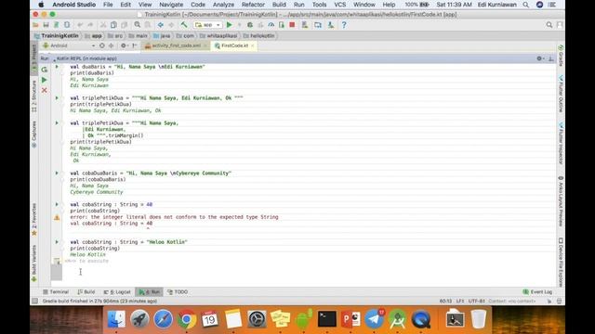Execute REPL green play icon in gutter

tap(45, 80)
